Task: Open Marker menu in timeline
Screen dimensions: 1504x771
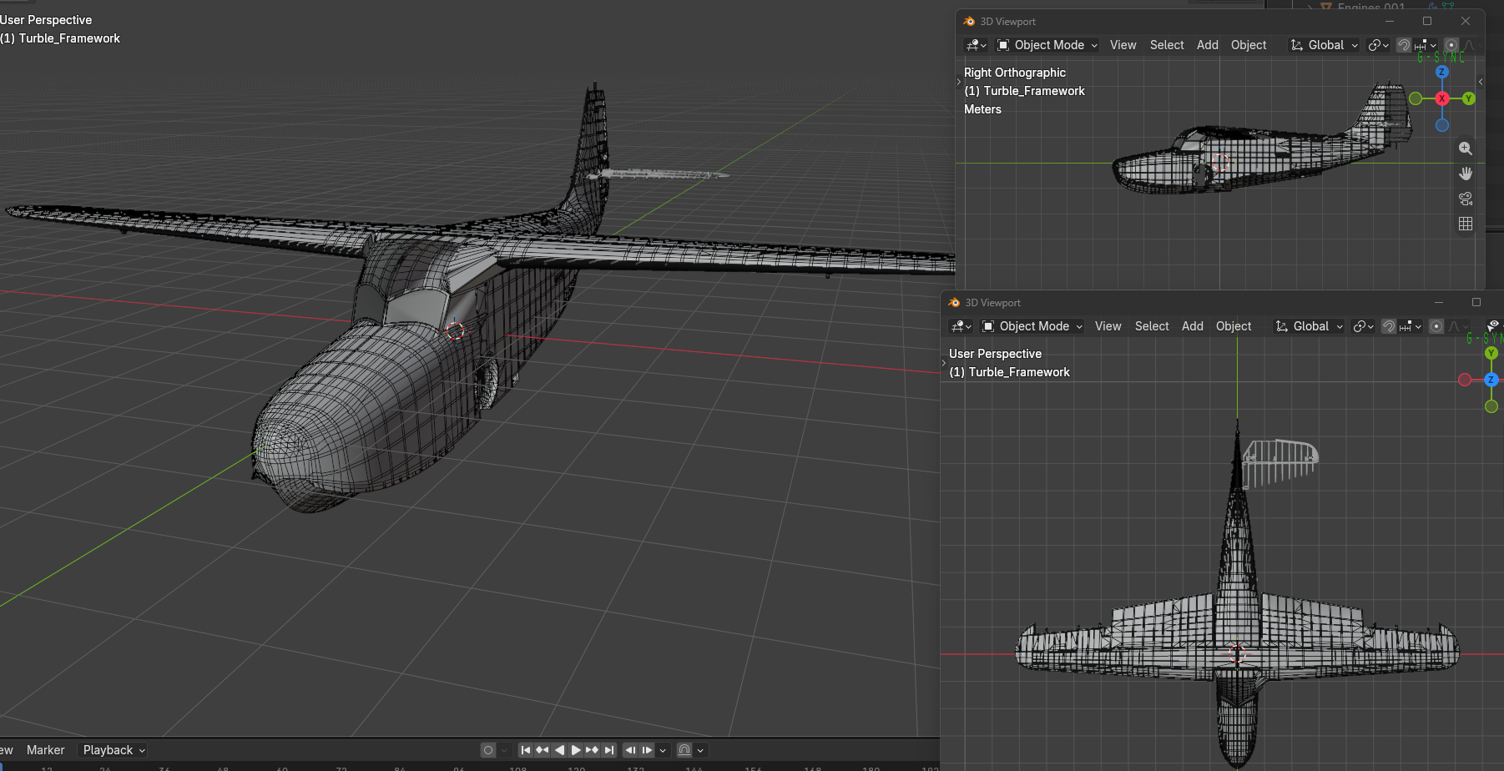Action: 45,750
